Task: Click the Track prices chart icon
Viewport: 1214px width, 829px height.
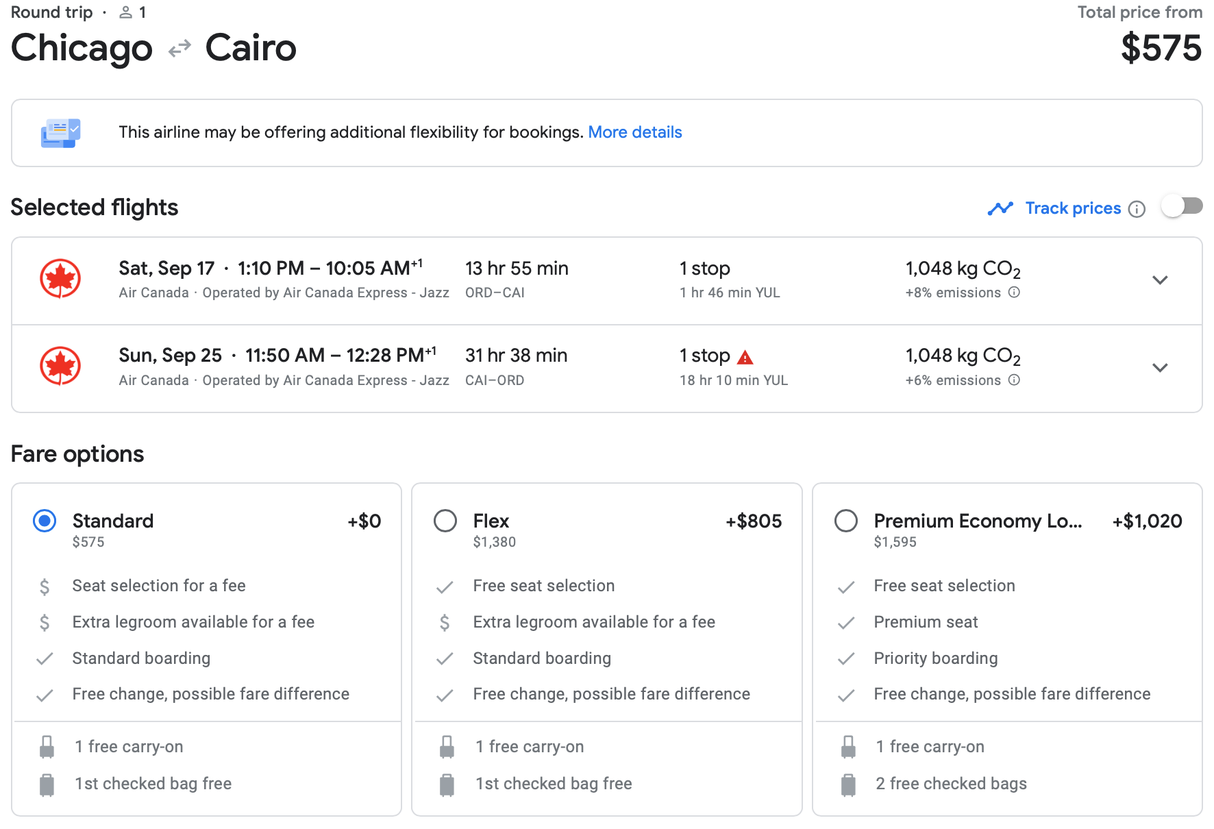Action: click(x=1000, y=208)
